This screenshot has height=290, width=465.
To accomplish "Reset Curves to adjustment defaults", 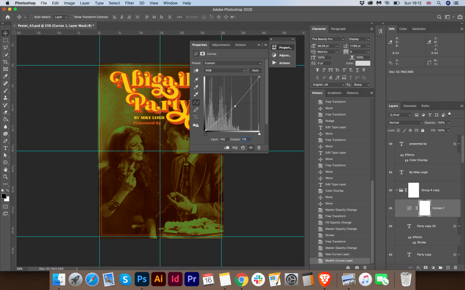I will (x=243, y=147).
